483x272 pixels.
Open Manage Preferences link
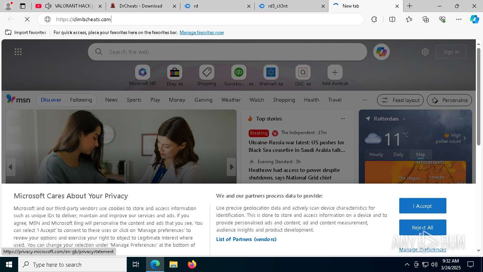pyautogui.click(x=423, y=249)
